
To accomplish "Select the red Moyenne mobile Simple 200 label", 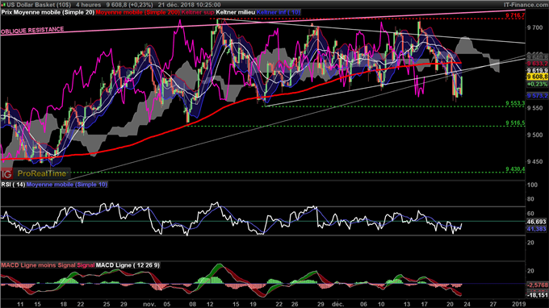I will tap(137, 12).
